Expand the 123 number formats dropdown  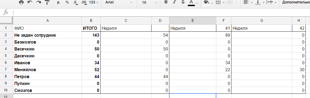[x=94, y=3]
